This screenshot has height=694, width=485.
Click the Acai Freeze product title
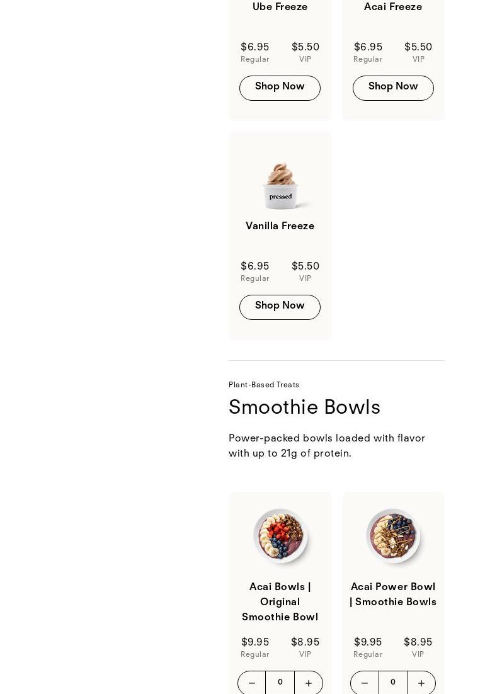coord(393,7)
